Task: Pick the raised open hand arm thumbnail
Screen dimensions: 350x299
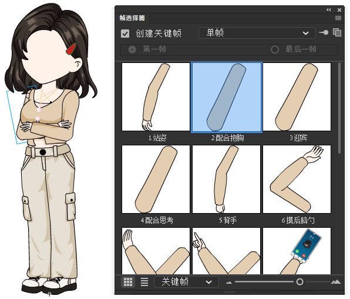Action: click(156, 251)
